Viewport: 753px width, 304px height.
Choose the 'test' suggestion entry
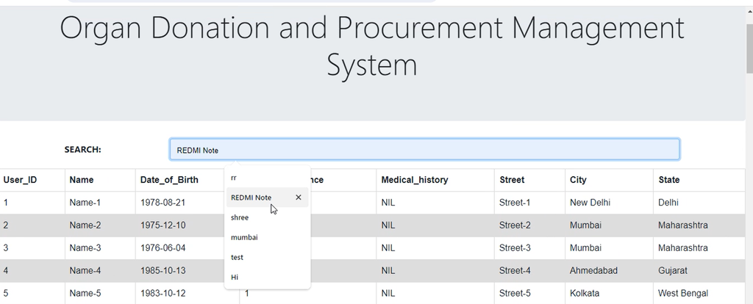point(267,257)
